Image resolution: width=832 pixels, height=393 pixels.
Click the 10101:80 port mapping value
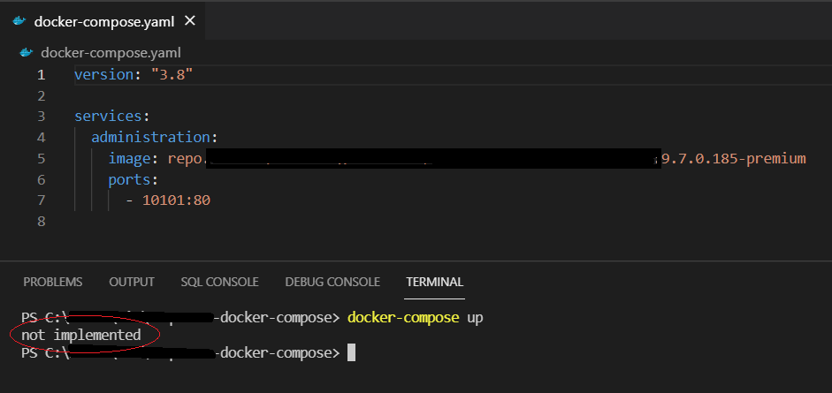pos(176,200)
